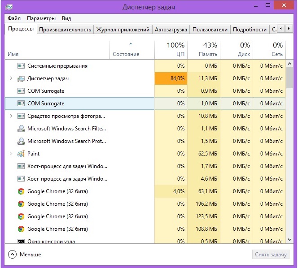Click the Окно консоли узла icon

pos(21,241)
